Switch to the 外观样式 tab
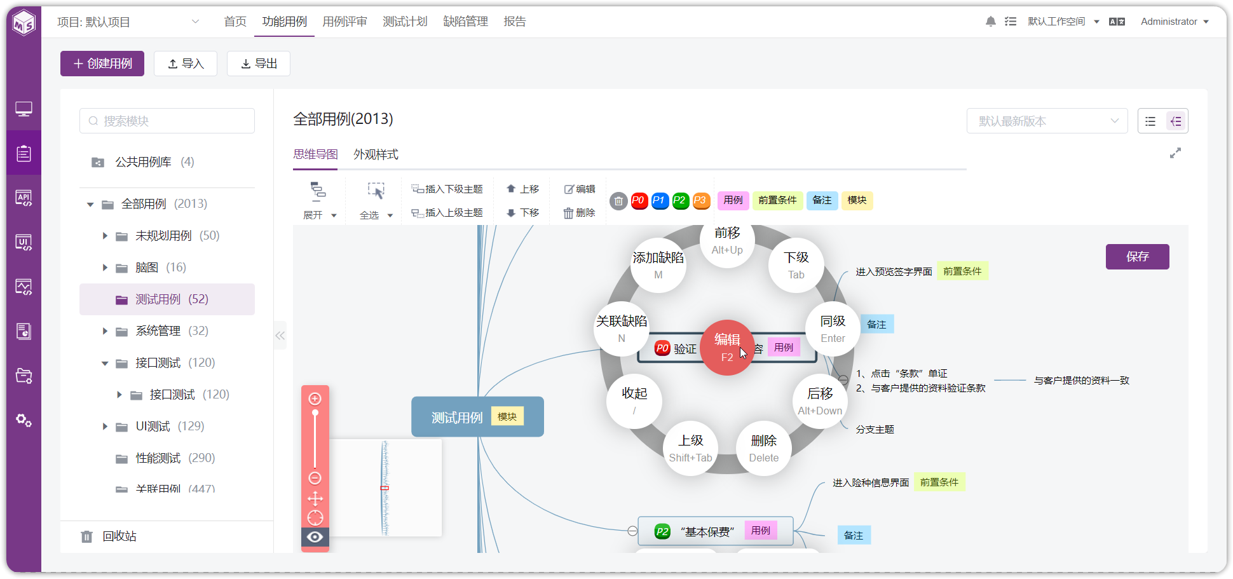 point(376,154)
